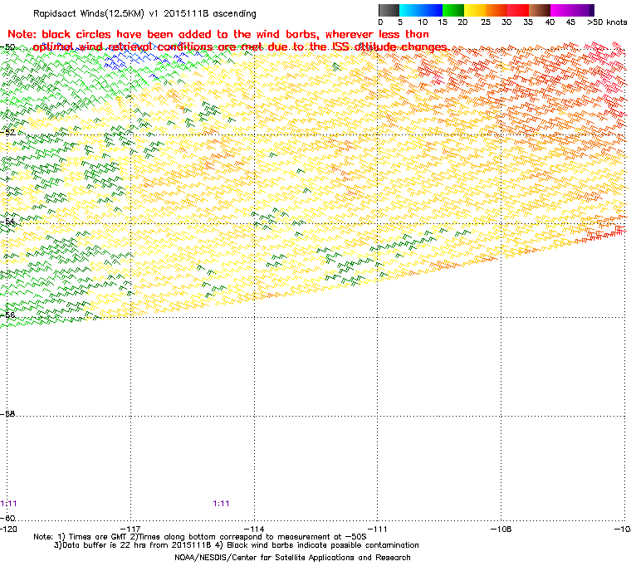Viewport: 631px width, 571px height.
Task: Click the '-54' latitude axis label
Action: click(x=8, y=222)
